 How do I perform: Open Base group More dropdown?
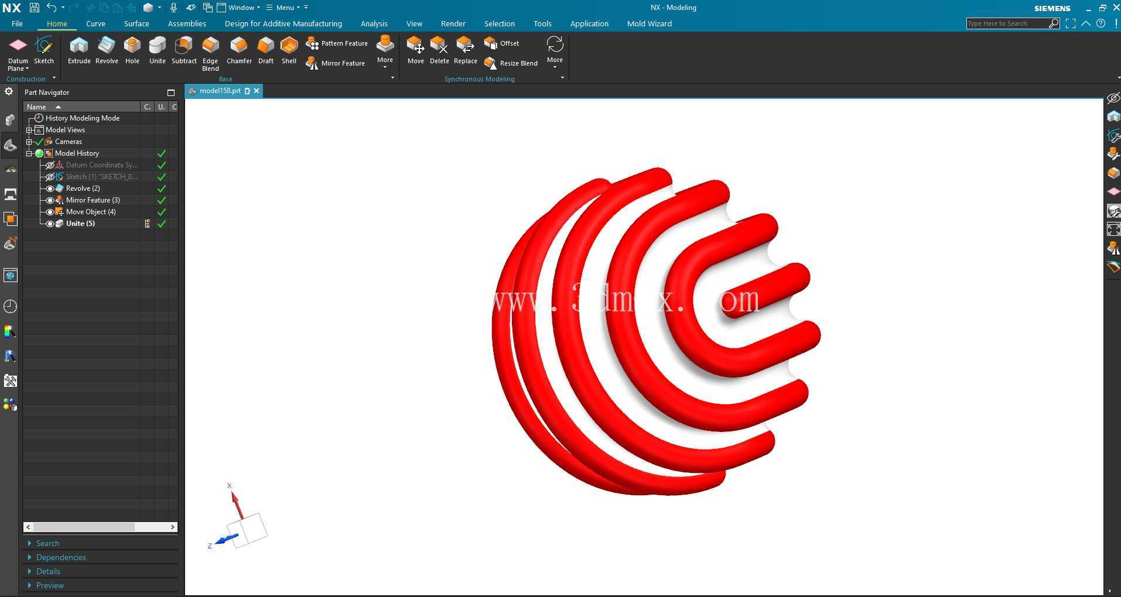[385, 52]
